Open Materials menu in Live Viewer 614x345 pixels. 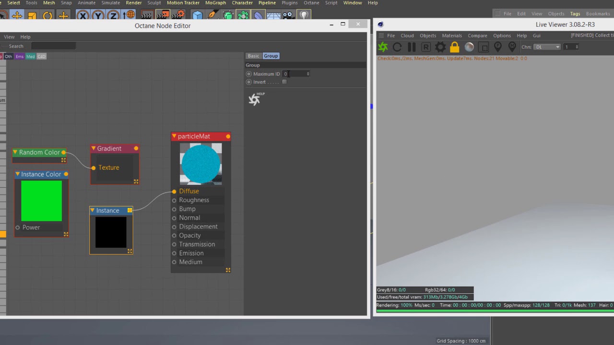pos(452,35)
